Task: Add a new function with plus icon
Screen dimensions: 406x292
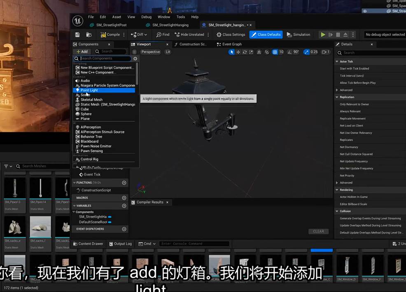Action: [x=124, y=183]
